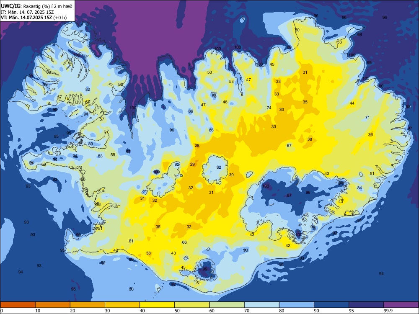Click the '83' humidity value in the west
Viewport: 419px width, 314px height.
tap(100, 156)
